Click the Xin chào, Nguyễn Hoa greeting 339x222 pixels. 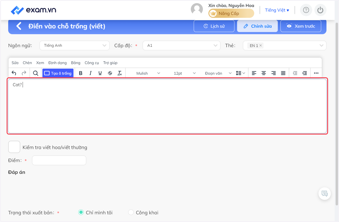pos(231,5)
